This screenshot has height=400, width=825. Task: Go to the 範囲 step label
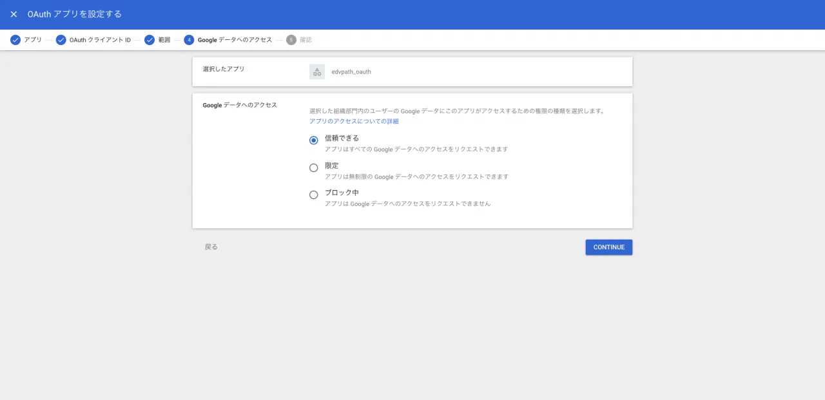click(164, 40)
